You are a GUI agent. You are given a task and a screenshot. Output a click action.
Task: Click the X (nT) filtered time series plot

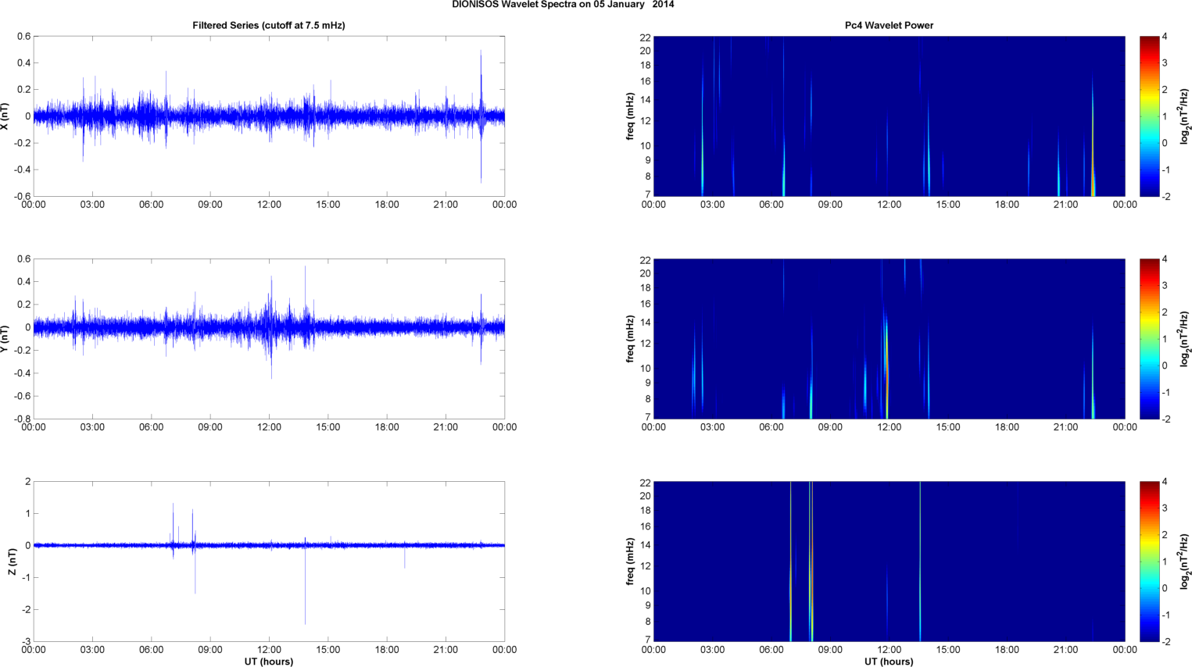click(269, 116)
